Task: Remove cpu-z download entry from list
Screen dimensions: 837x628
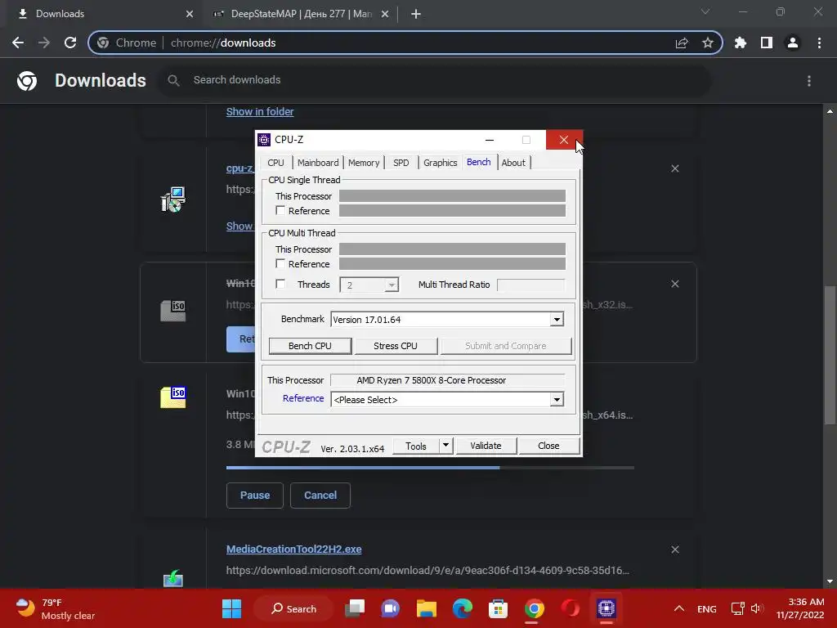Action: tap(675, 168)
